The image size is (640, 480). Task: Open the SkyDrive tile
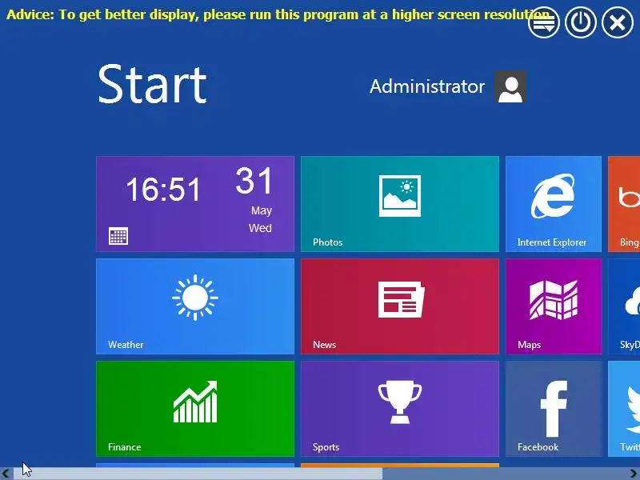coord(624,306)
